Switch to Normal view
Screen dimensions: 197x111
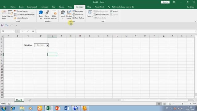(x=159, y=104)
